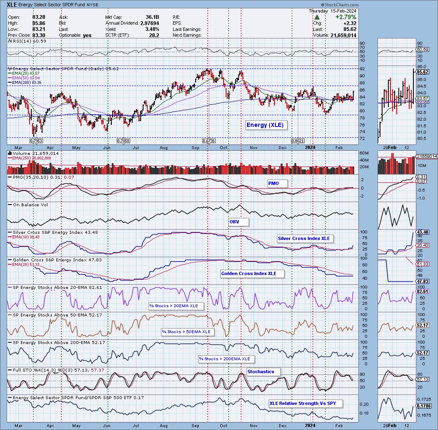Viewport: 438px width, 430px height.
Task: Click the Chg value +2.32
Action: (x=350, y=23)
